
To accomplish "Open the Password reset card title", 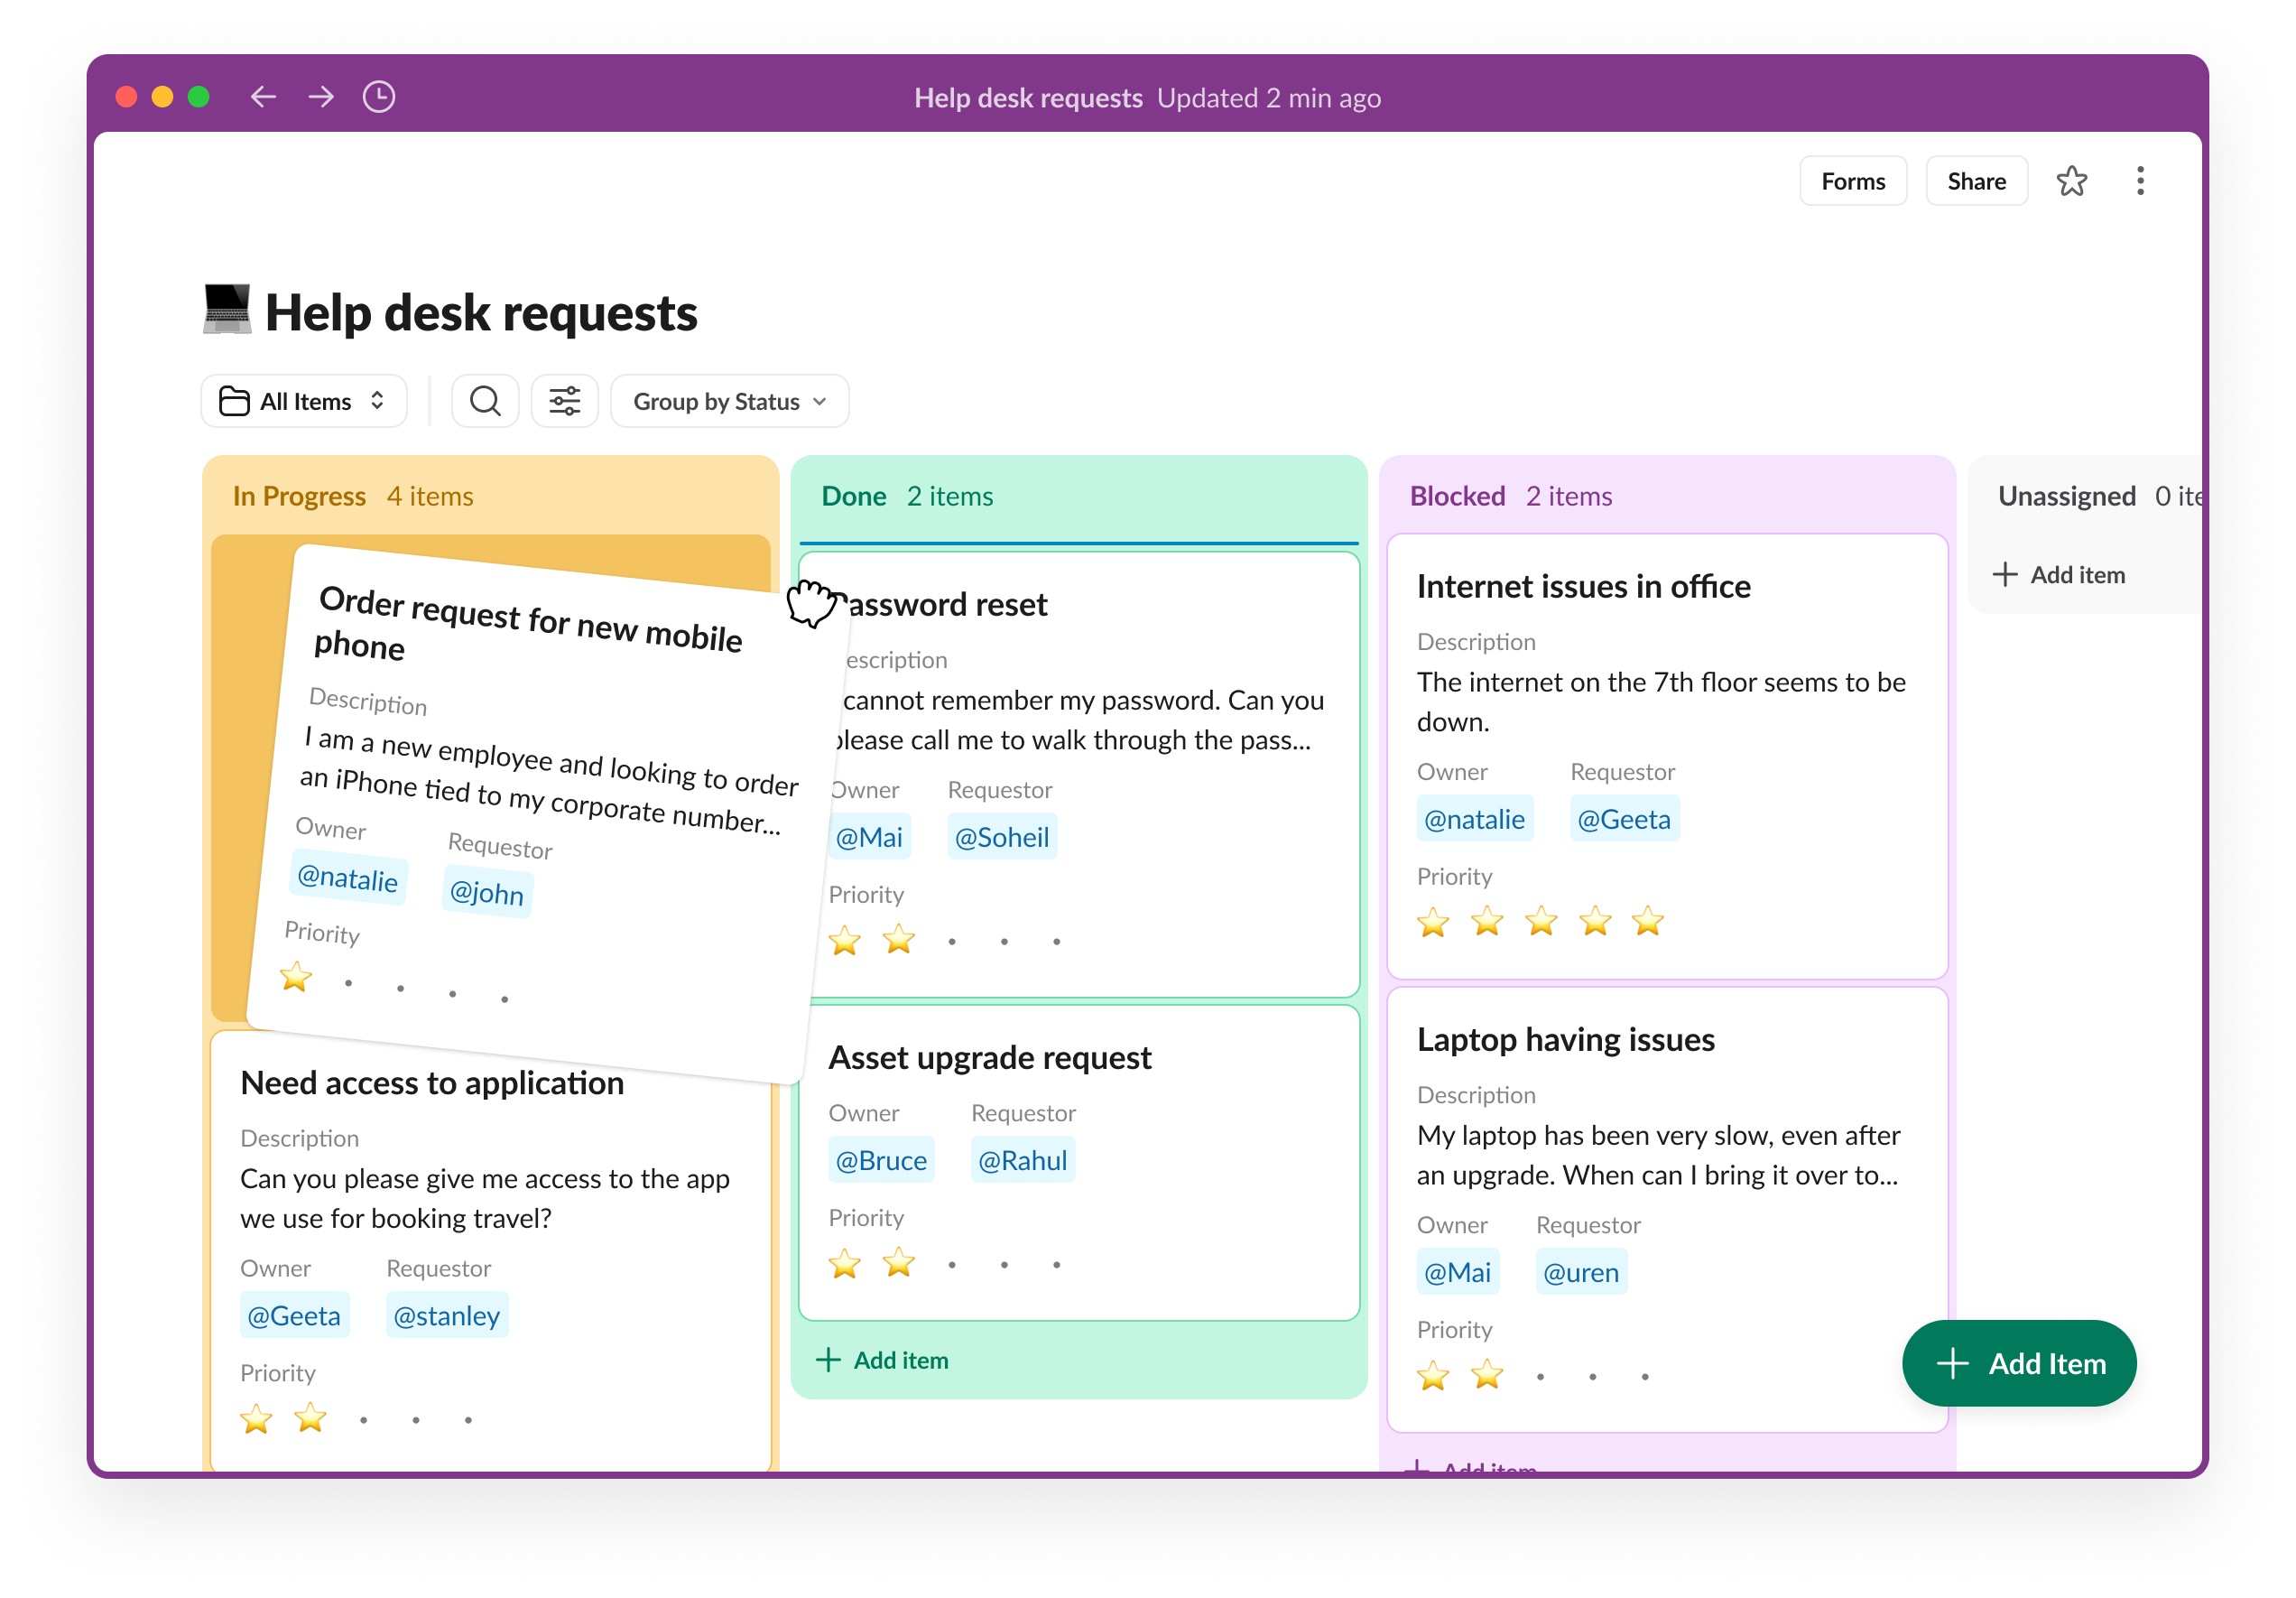I will (x=940, y=604).
